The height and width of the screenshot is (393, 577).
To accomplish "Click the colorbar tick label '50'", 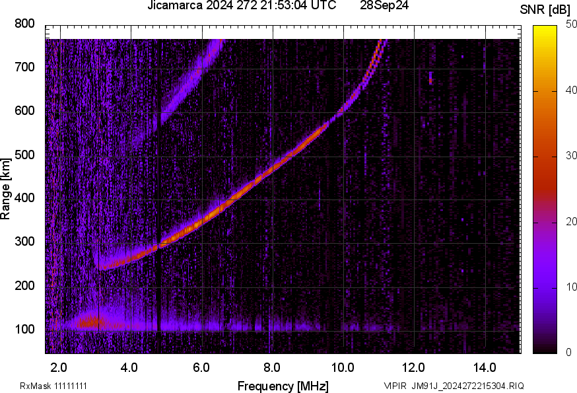I will click(x=571, y=24).
